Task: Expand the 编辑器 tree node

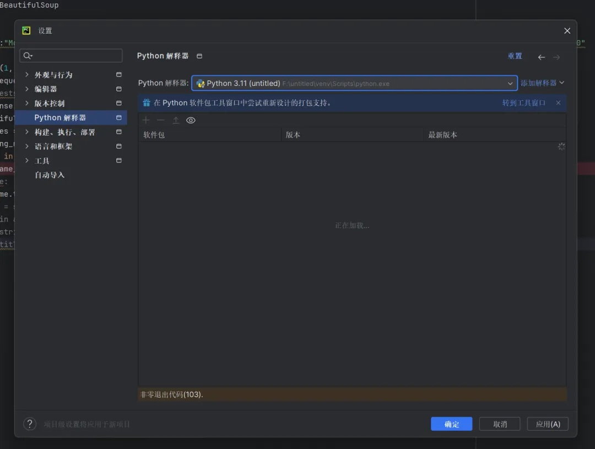Action: click(26, 89)
